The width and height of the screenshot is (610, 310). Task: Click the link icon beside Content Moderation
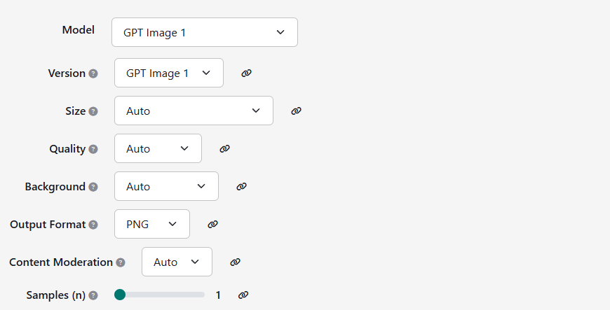coord(235,262)
